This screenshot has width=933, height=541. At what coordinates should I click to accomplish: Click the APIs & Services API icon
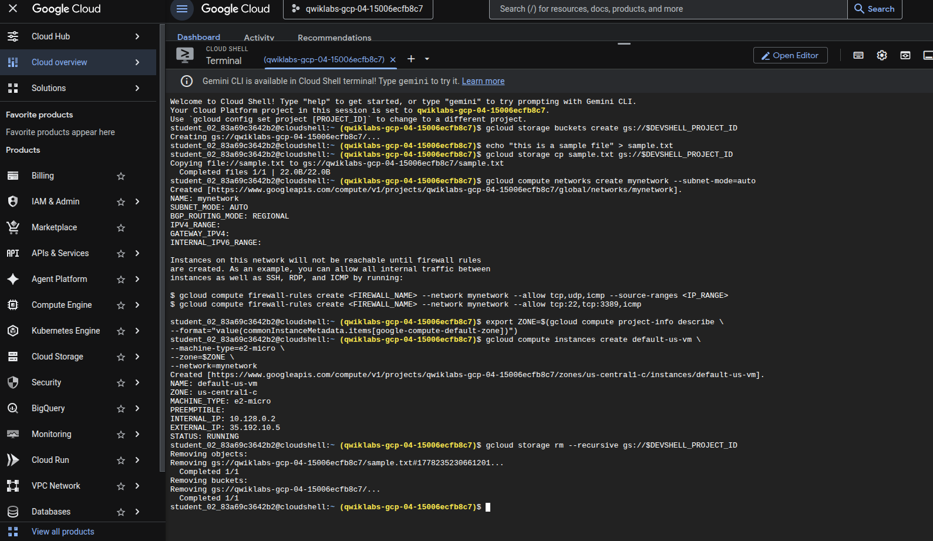pyautogui.click(x=13, y=253)
